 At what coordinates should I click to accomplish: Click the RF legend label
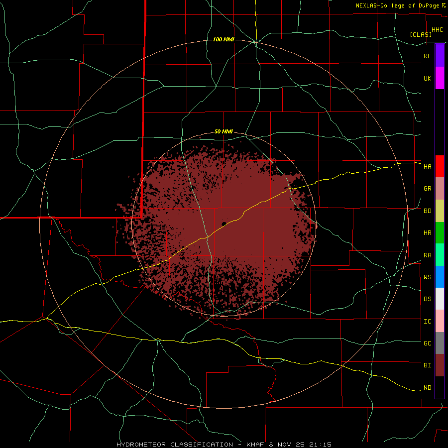click(427, 56)
